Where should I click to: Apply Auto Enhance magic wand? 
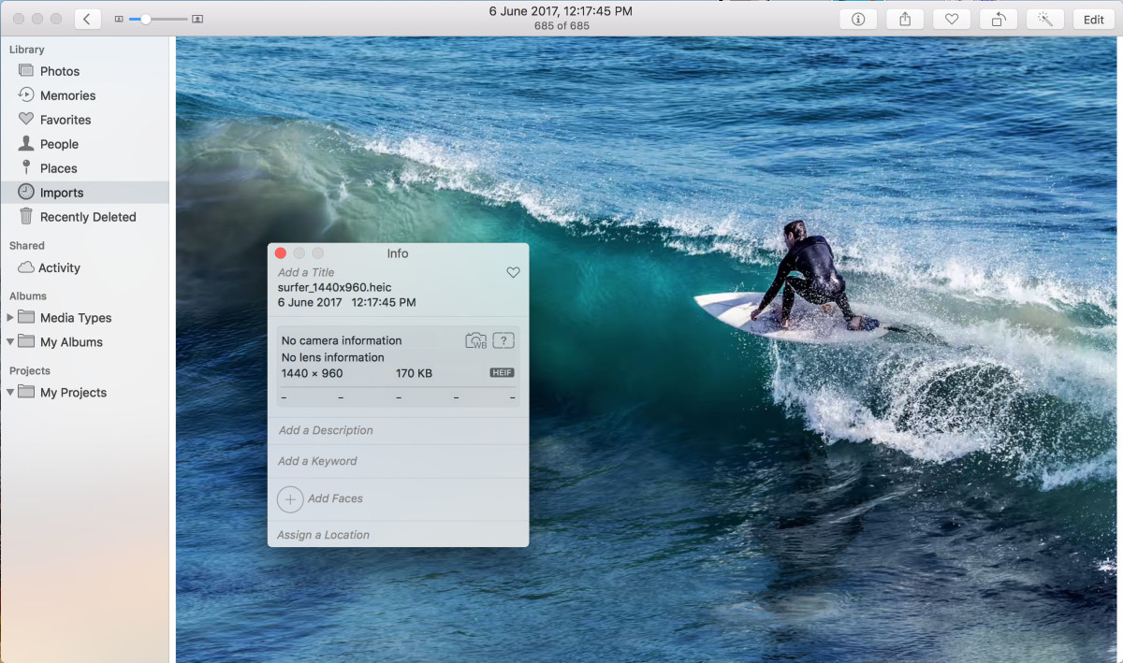(x=1045, y=20)
